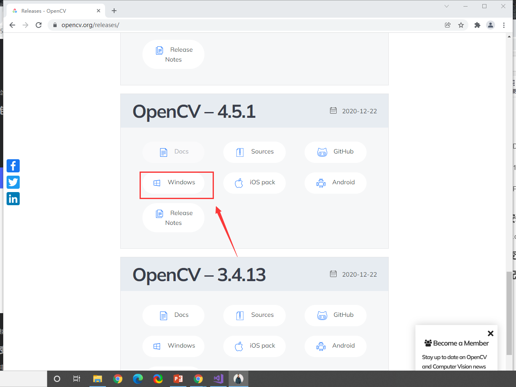Download Windows build of OpenCV 3.4.13
This screenshot has height=387, width=516.
click(x=173, y=346)
